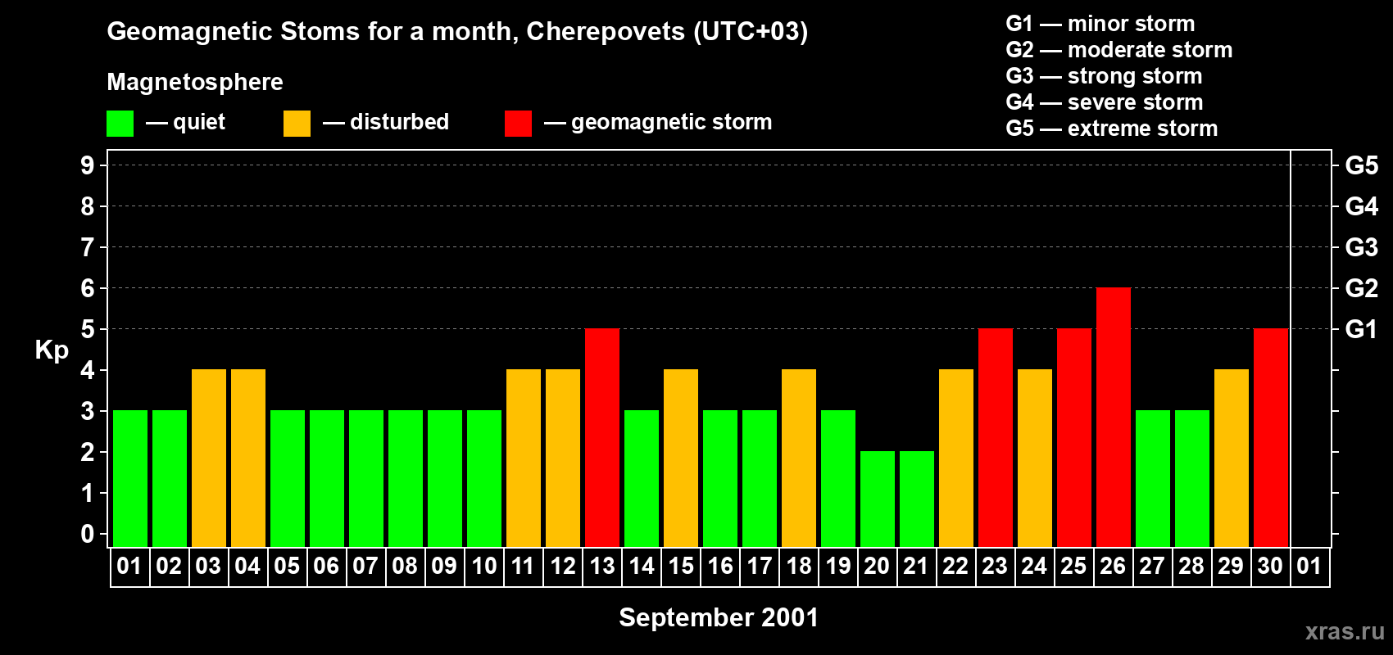The image size is (1393, 655).
Task: Select date label 10 on the bottom axis
Action: click(x=484, y=567)
